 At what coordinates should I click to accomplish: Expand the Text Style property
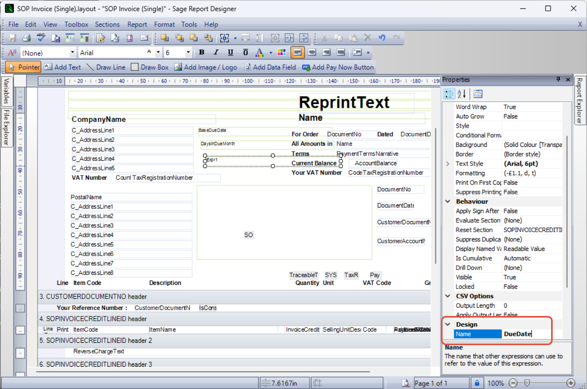(448, 164)
